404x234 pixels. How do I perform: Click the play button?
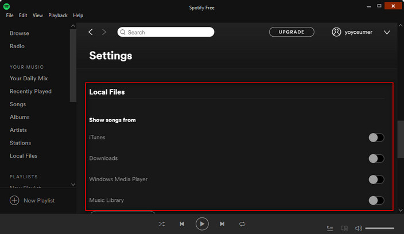[x=202, y=224]
